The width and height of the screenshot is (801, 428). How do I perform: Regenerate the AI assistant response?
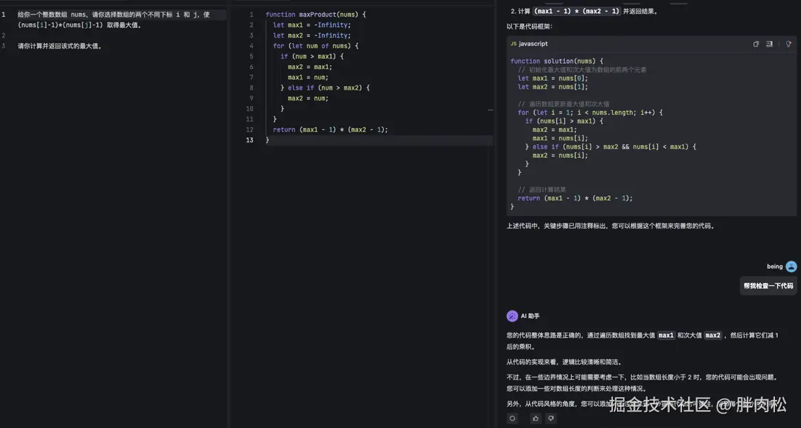click(x=512, y=418)
